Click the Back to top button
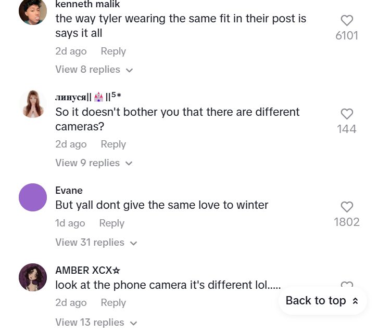Screen dimensions: 378x334 (322, 301)
